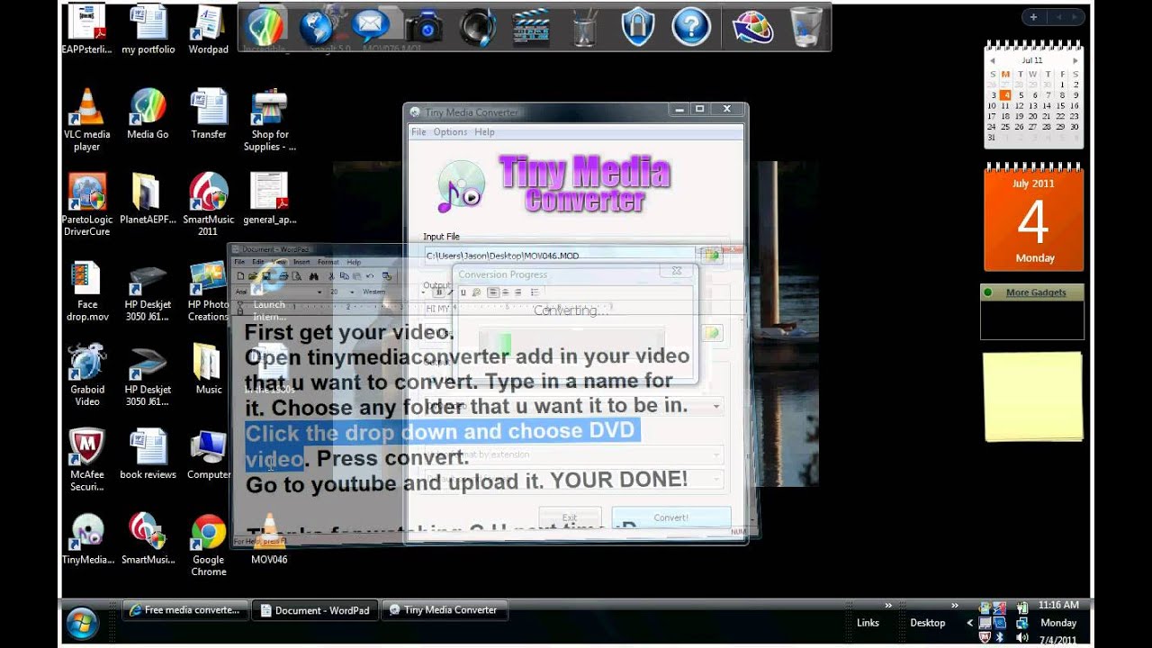The height and width of the screenshot is (648, 1152).
Task: Show hidden system tray icons arrow
Action: click(x=970, y=623)
